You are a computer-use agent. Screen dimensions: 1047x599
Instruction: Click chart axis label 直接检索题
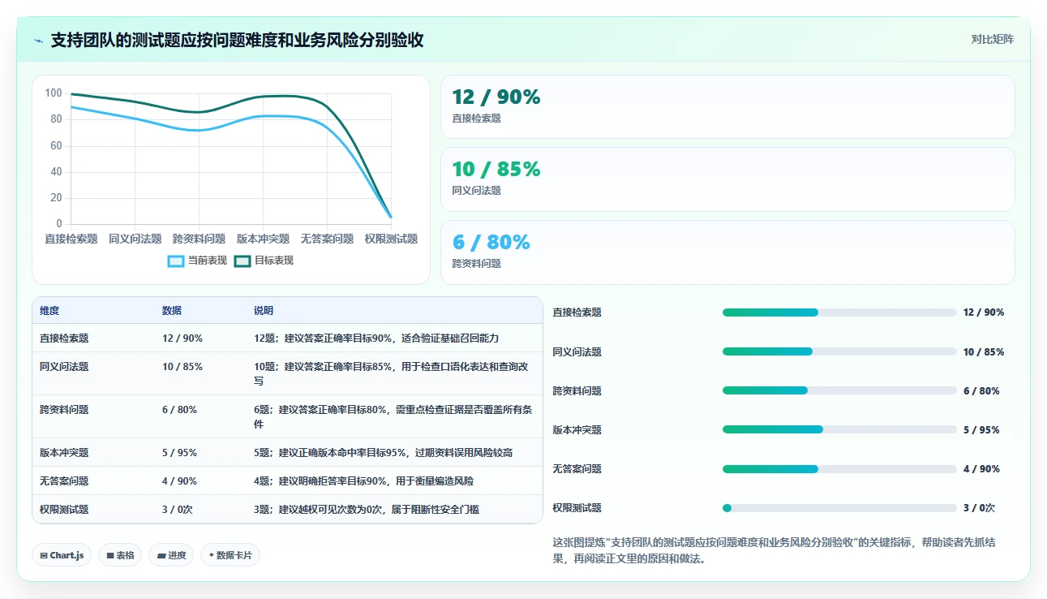[71, 239]
